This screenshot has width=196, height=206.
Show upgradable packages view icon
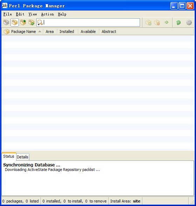tap(23, 22)
